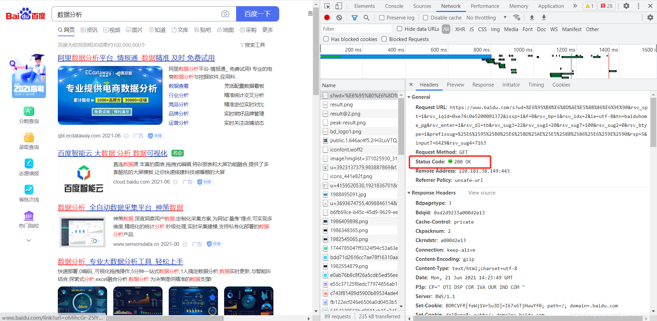Select the All filter type
Screen dimensions: 657x321
pos(446,29)
